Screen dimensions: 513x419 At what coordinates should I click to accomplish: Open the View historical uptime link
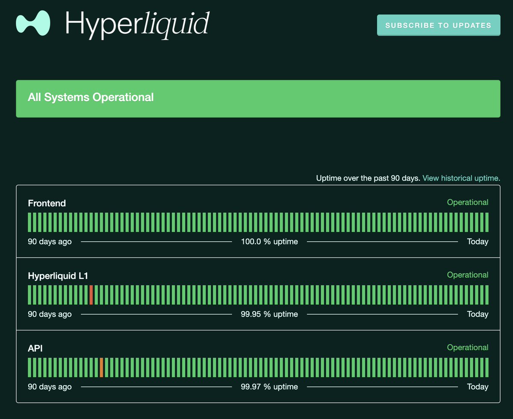point(461,178)
